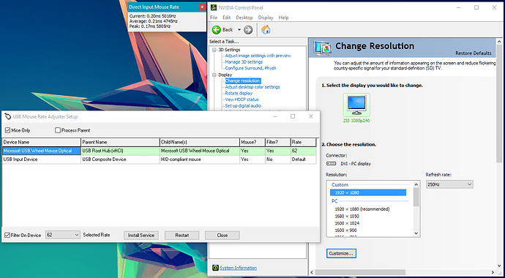Open the Desktop menu

(244, 18)
